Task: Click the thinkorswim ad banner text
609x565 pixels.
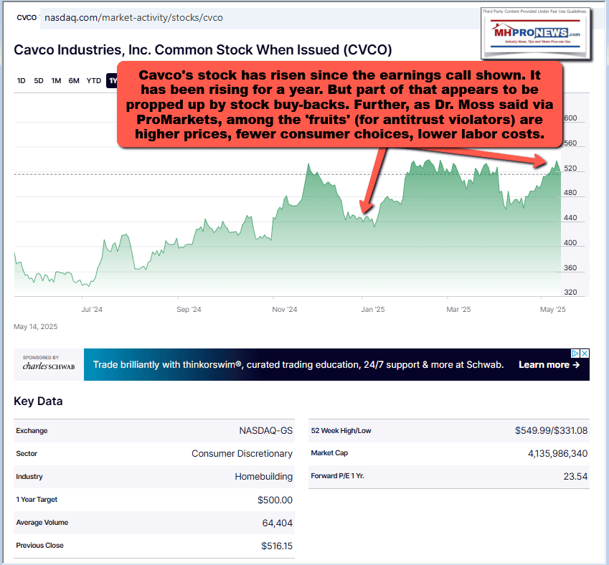Action: (298, 365)
